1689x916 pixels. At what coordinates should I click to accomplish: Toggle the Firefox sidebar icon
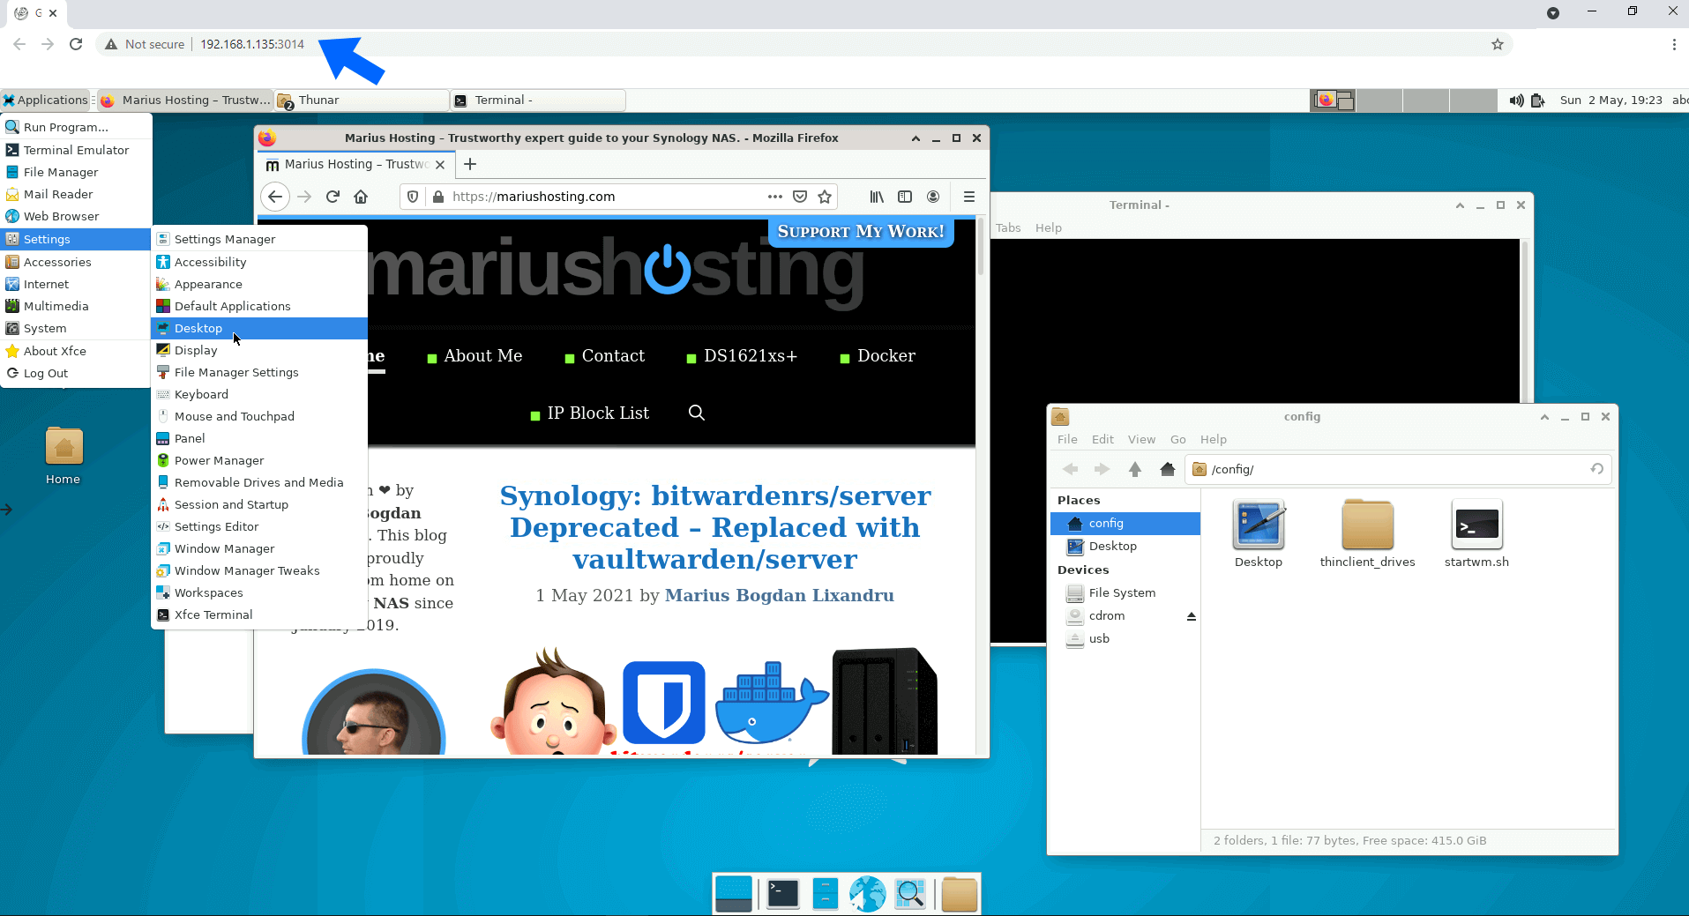[905, 197]
